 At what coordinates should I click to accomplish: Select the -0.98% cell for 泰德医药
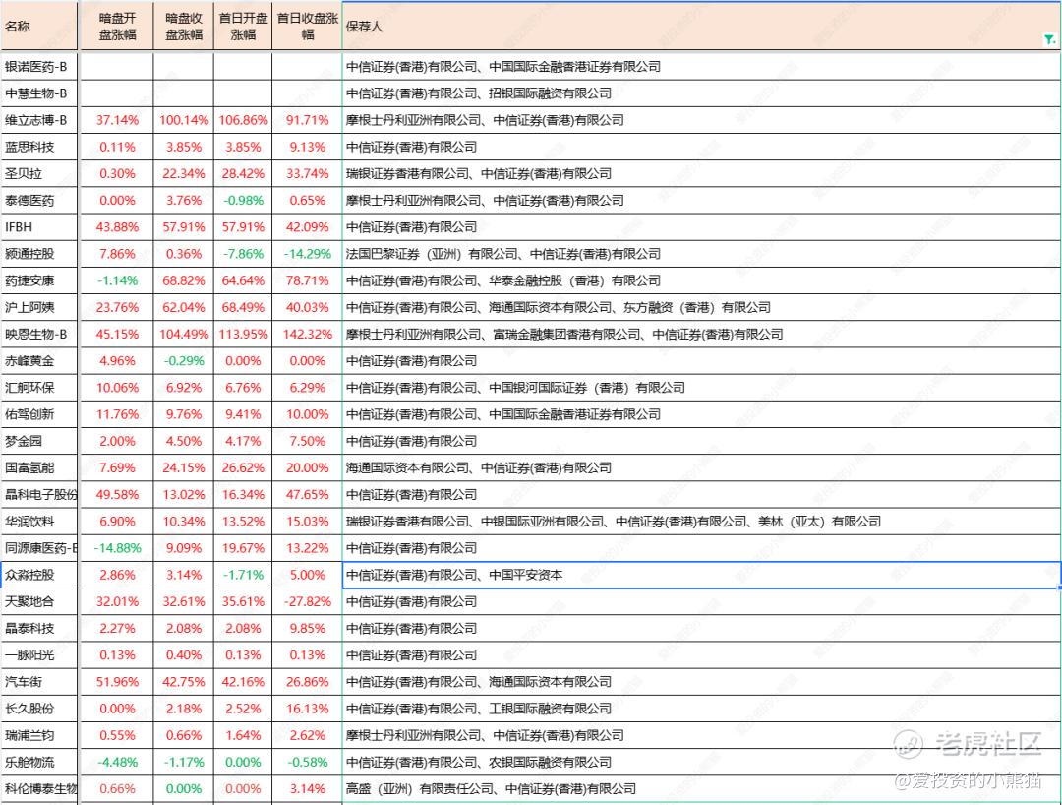tap(243, 201)
